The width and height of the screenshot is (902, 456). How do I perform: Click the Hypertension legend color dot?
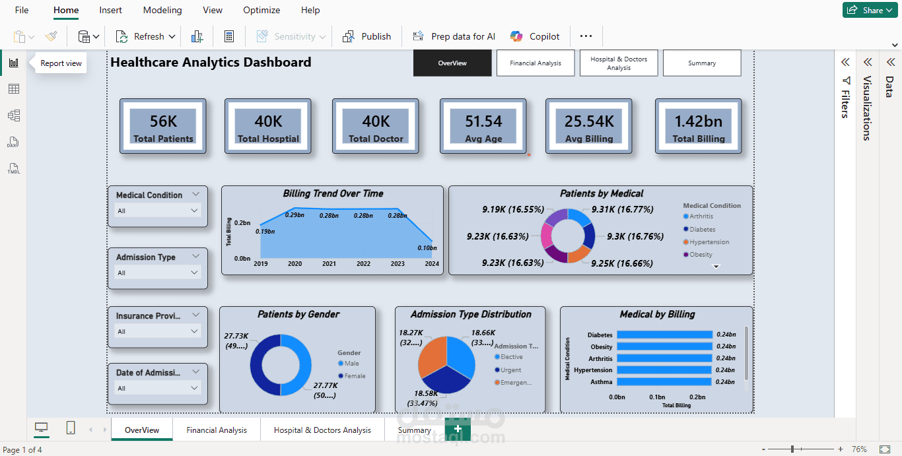pyautogui.click(x=686, y=242)
